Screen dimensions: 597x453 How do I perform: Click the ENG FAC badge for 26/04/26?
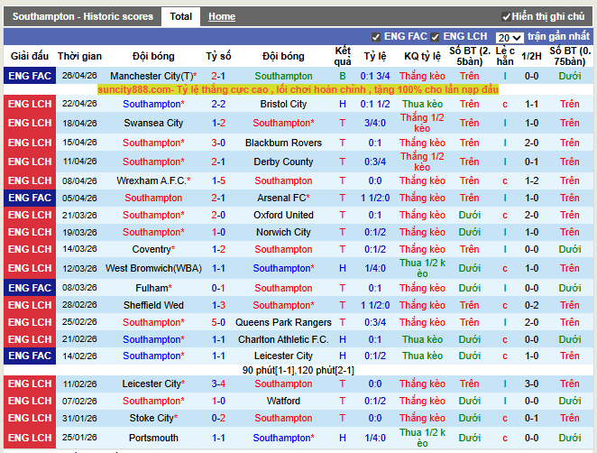point(30,77)
